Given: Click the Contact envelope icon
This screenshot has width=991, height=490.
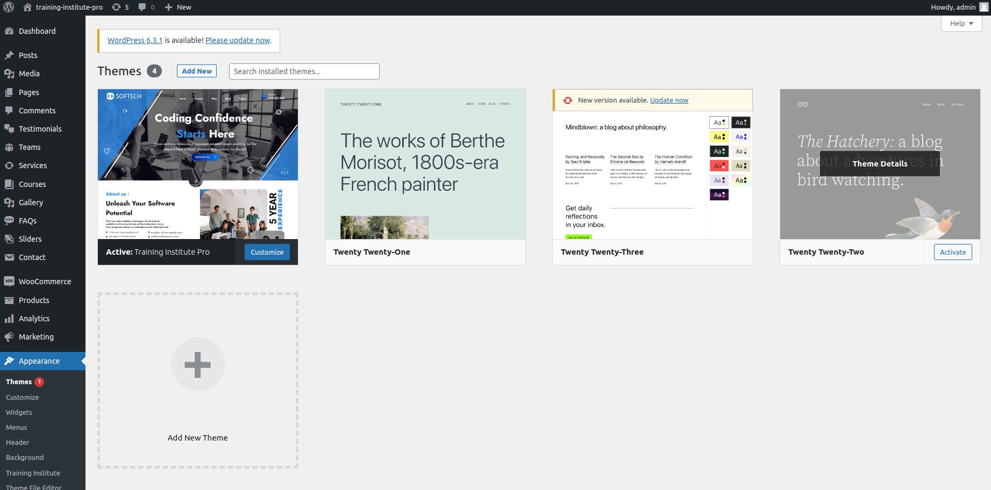Looking at the screenshot, I should (9, 257).
